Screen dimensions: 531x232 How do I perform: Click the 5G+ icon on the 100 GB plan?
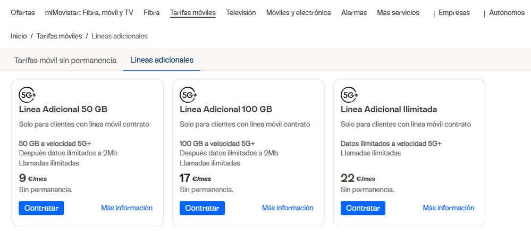click(x=188, y=95)
